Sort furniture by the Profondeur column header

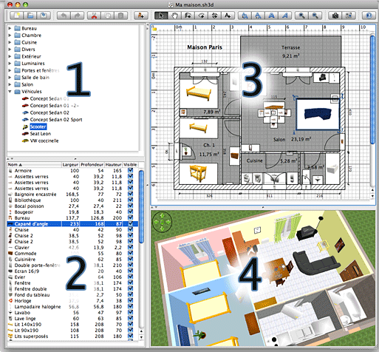[x=92, y=164]
